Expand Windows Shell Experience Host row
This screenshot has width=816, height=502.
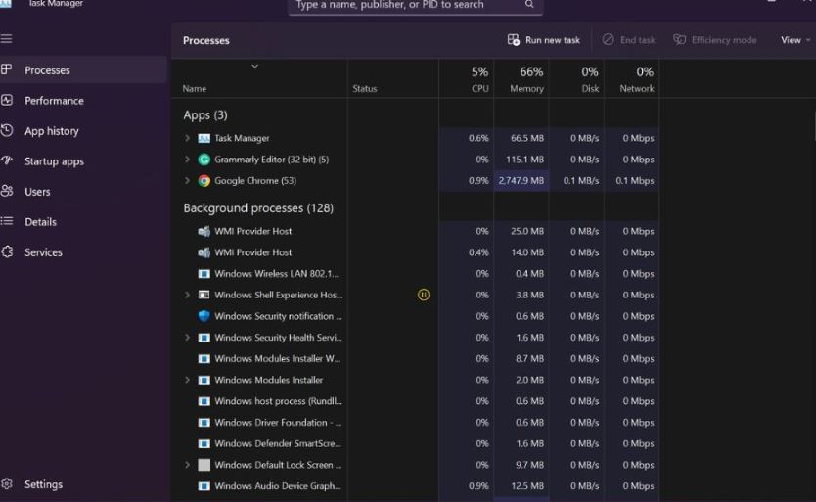(187, 295)
